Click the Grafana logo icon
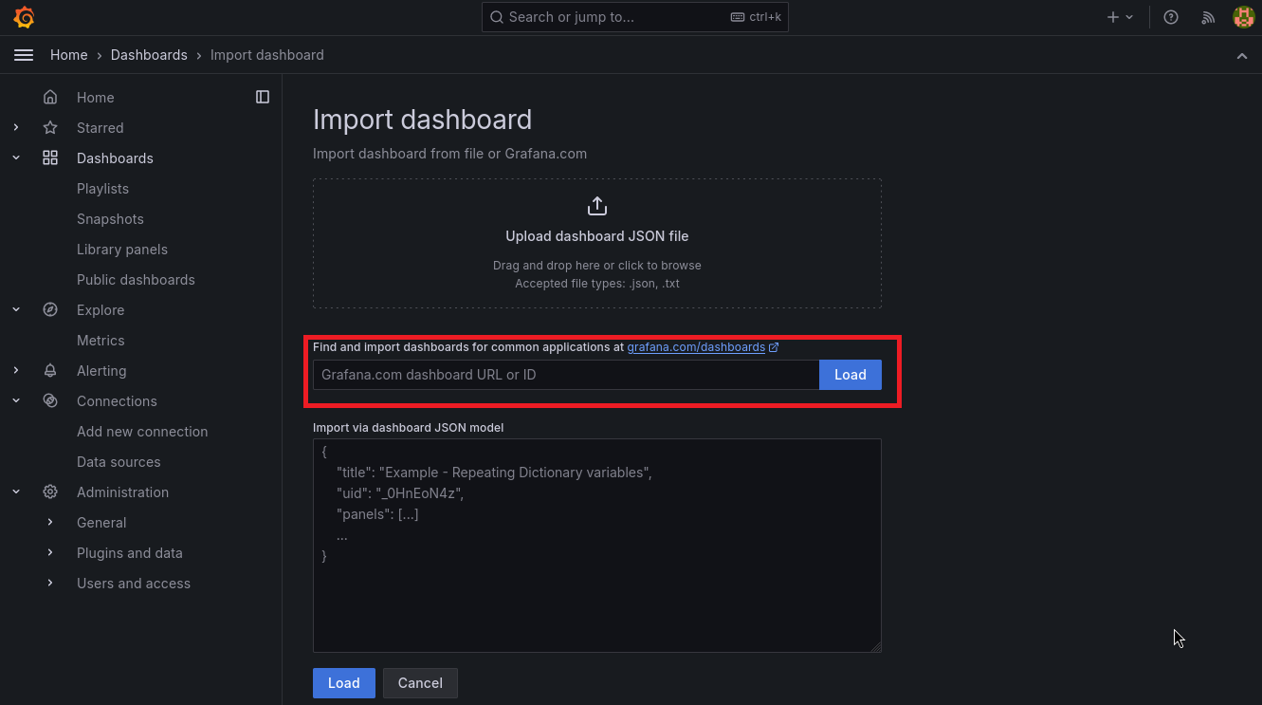 [24, 17]
